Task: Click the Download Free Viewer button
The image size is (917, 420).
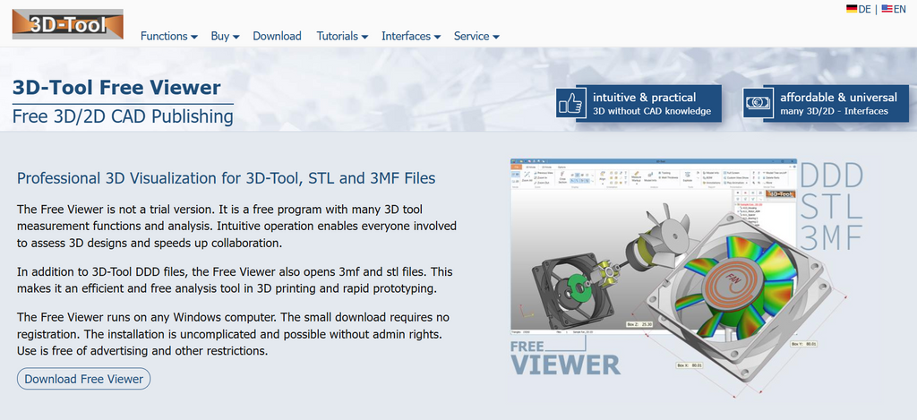Action: pos(83,379)
